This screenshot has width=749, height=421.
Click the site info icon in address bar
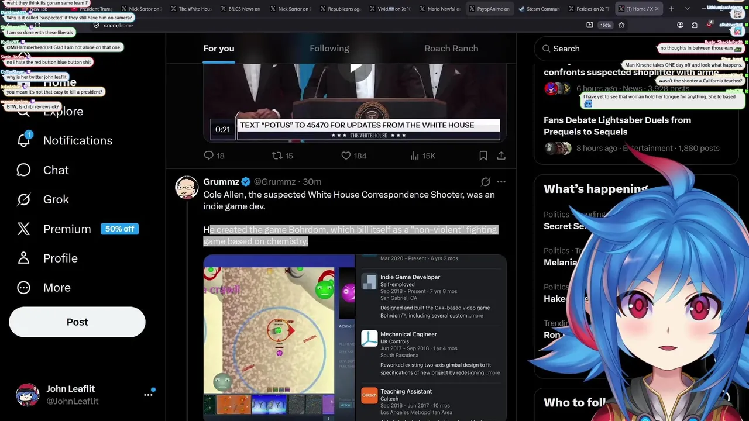point(97,25)
